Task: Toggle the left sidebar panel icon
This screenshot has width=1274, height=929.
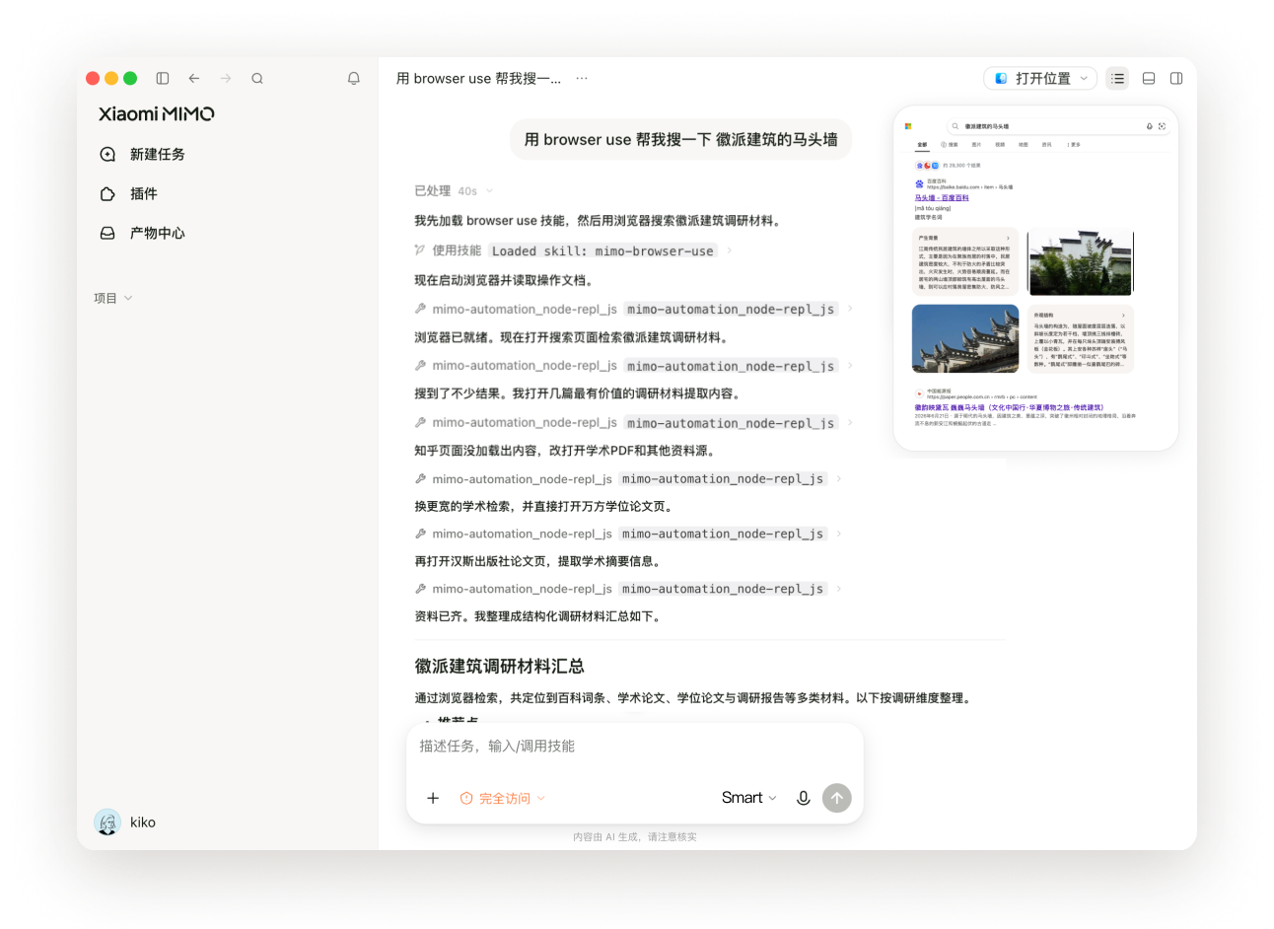Action: (x=163, y=78)
